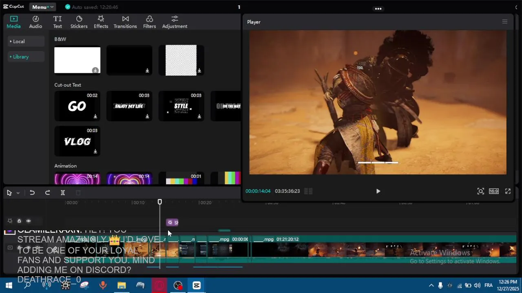522x293 pixels.
Task: Open the preview zoom scan control
Action: click(x=480, y=191)
